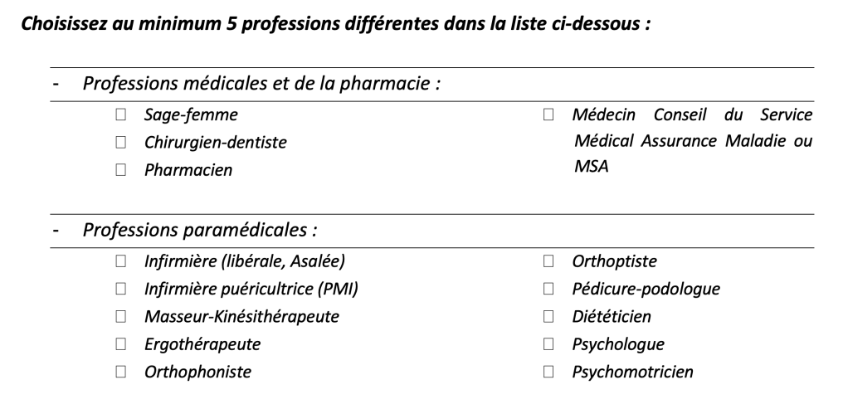
Task: Check the Orthophoniste box
Action: click(121, 372)
